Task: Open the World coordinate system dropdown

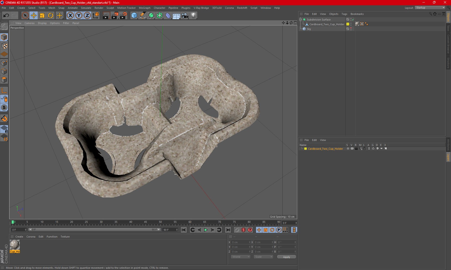Action: click(x=241, y=257)
